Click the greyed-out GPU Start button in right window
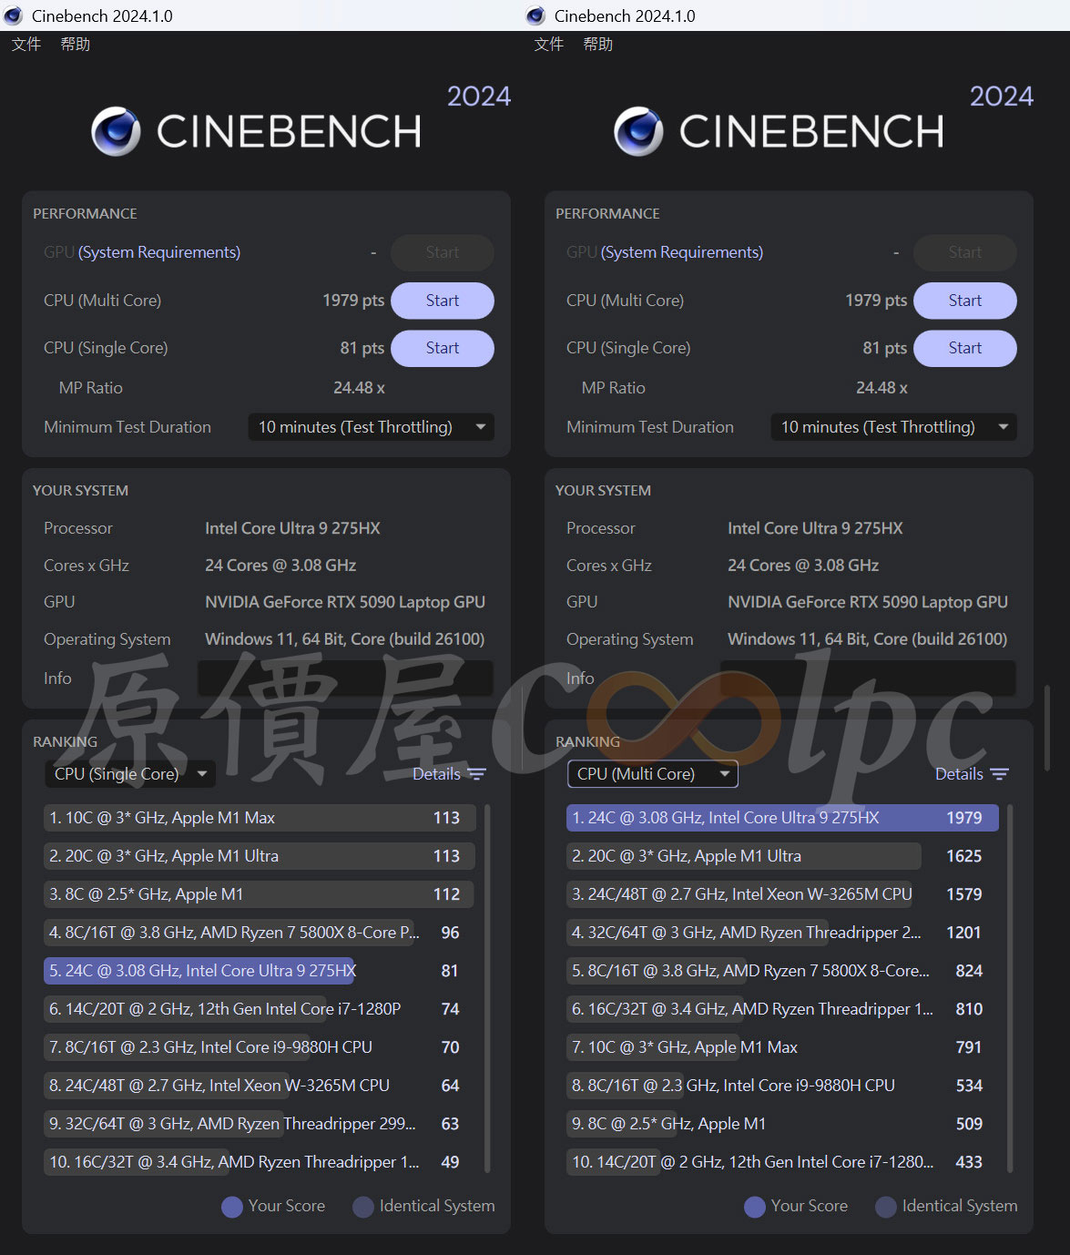 (965, 252)
